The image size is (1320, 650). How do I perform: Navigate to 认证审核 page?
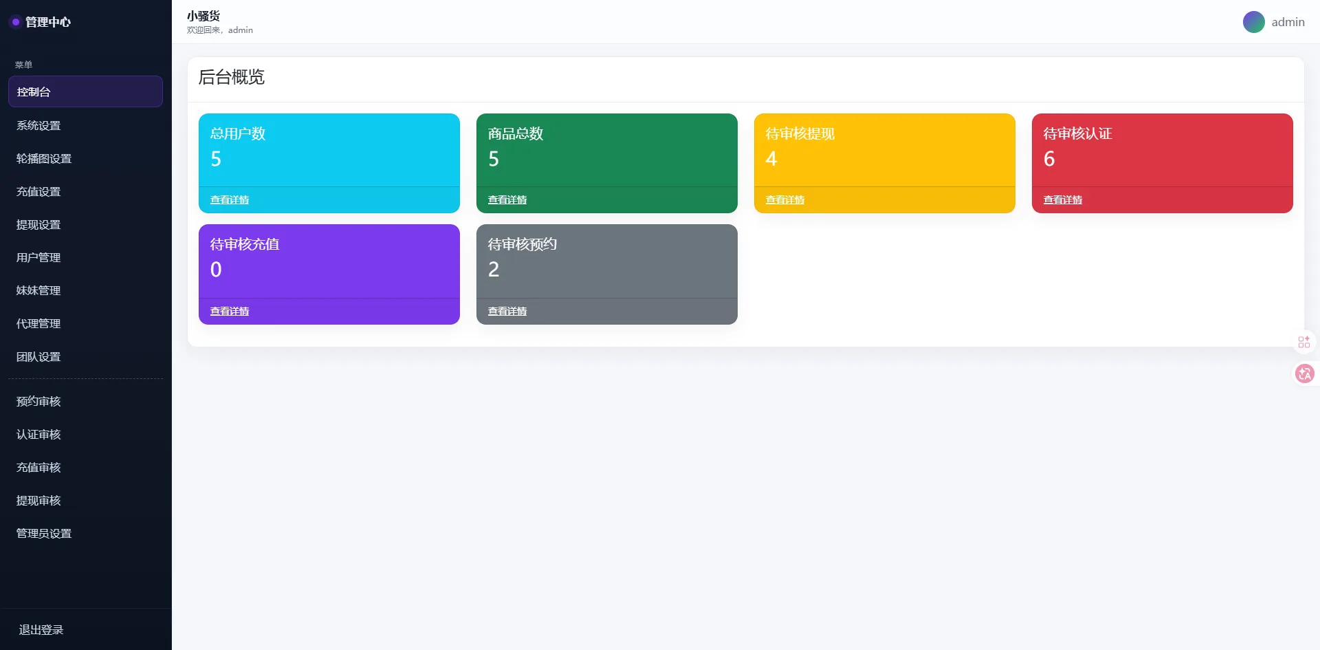38,434
